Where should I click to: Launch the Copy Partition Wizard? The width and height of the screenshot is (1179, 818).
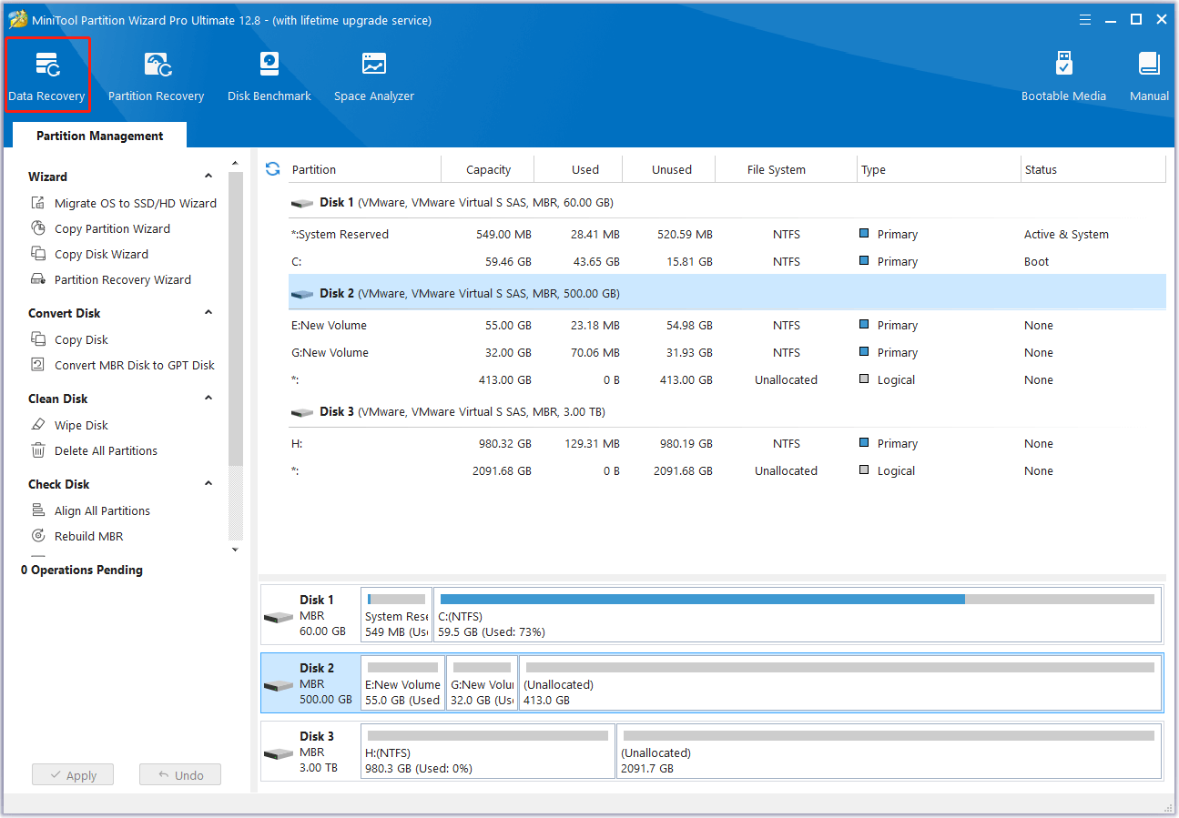tap(101, 228)
